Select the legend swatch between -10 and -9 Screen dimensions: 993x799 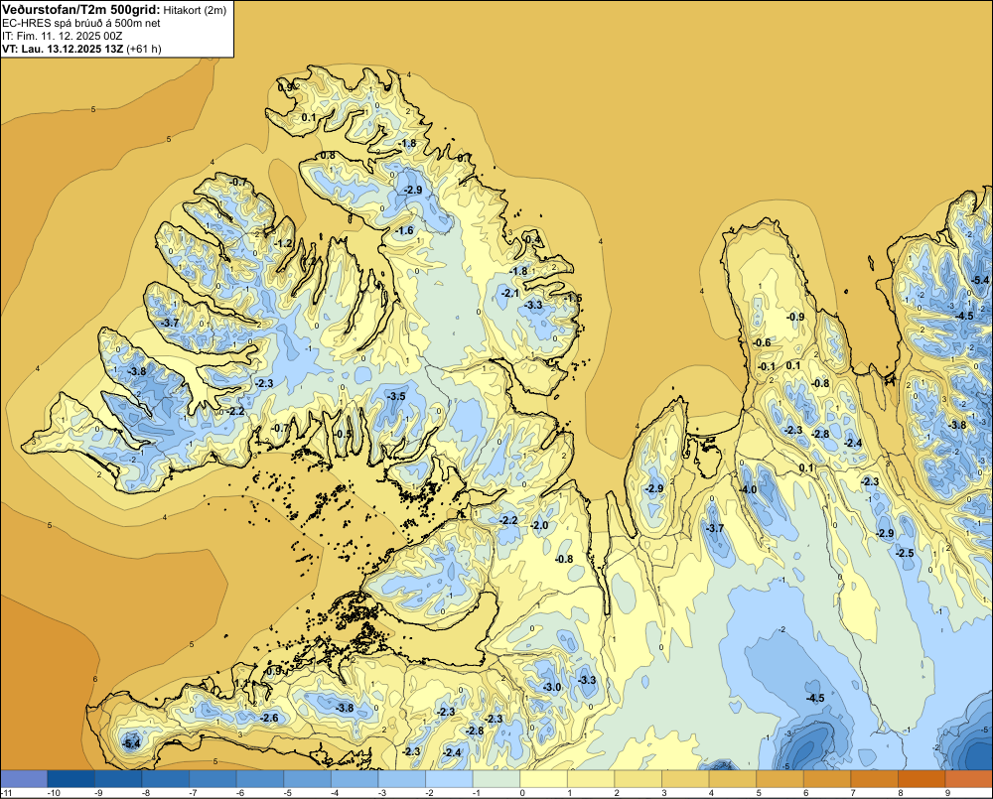point(71,779)
